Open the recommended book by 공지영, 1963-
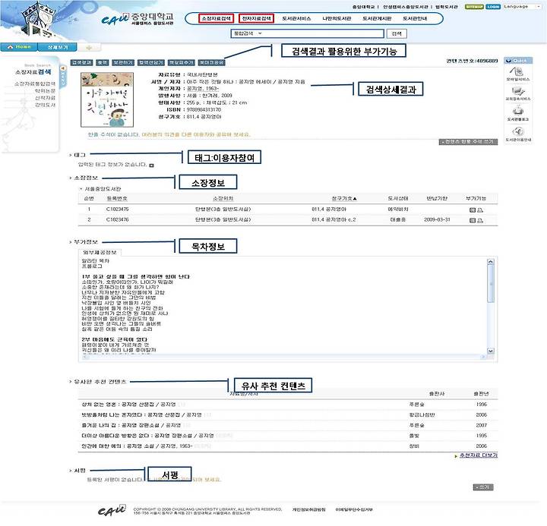The image size is (547, 526). (137, 446)
